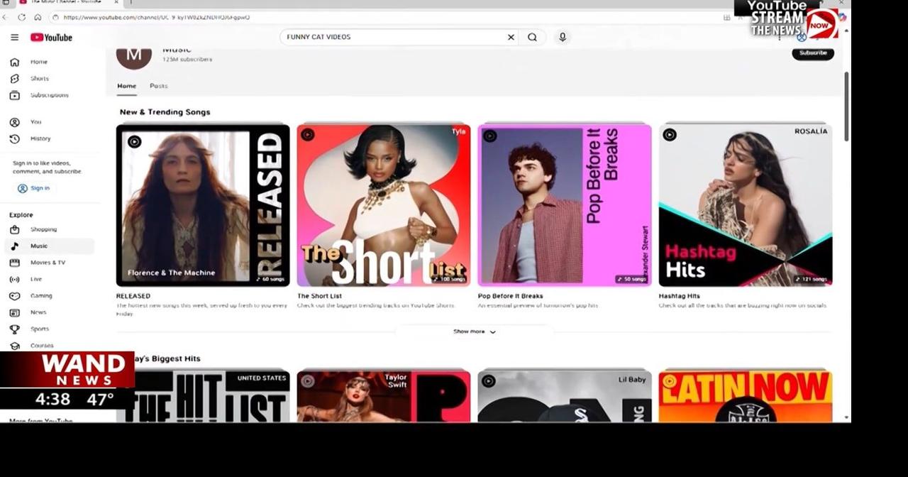Click the YouTube logo
This screenshot has height=477, width=908.
coord(50,37)
